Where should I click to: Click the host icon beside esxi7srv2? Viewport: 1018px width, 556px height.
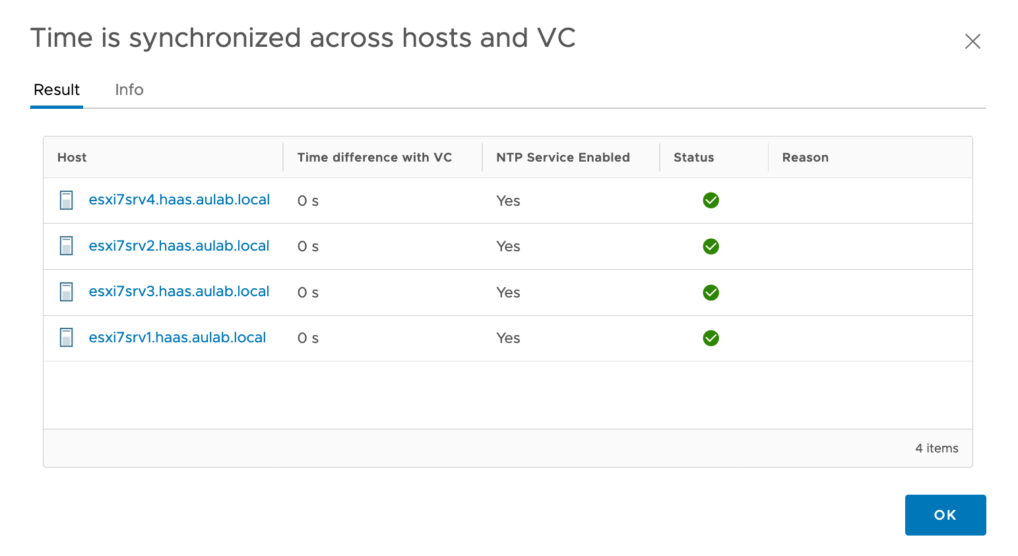67,246
